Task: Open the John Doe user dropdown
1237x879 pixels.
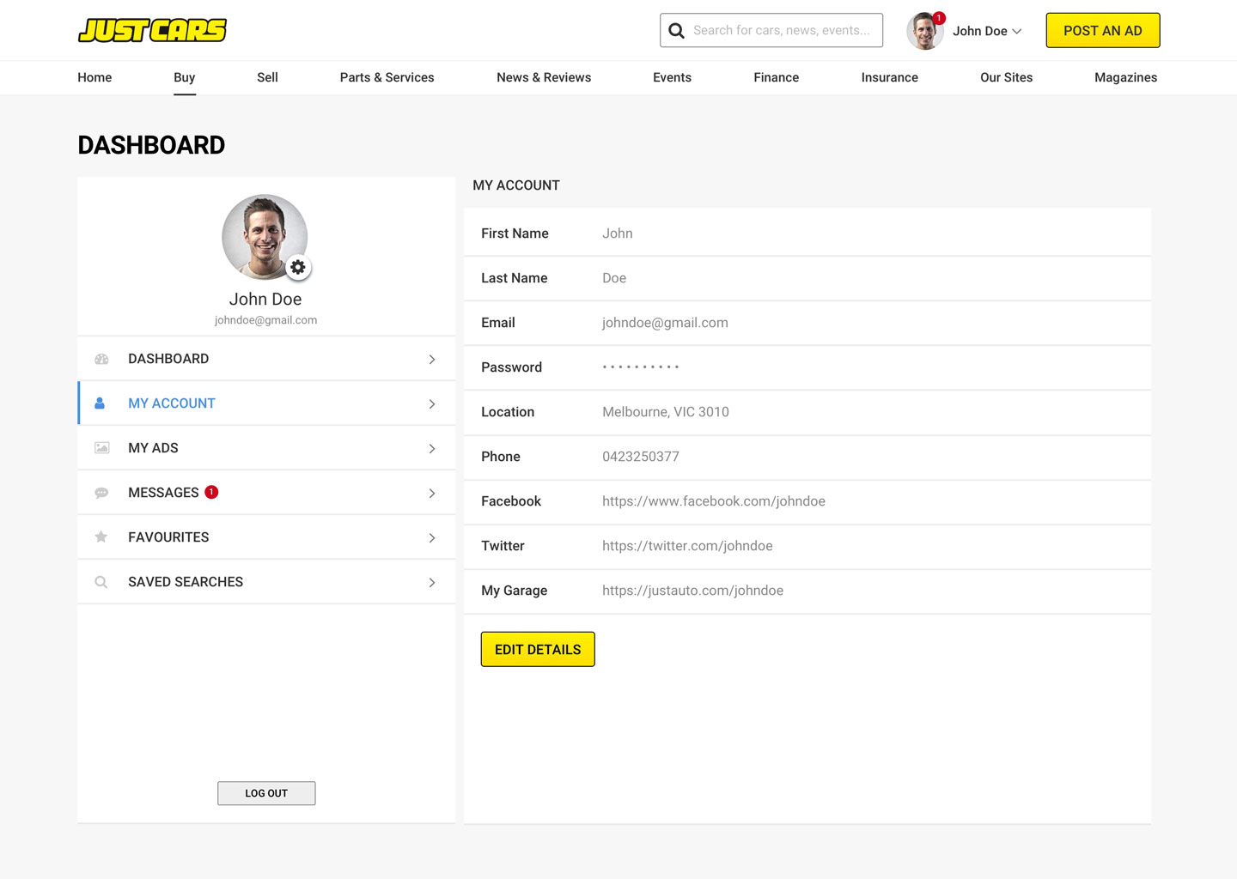Action: click(x=986, y=31)
